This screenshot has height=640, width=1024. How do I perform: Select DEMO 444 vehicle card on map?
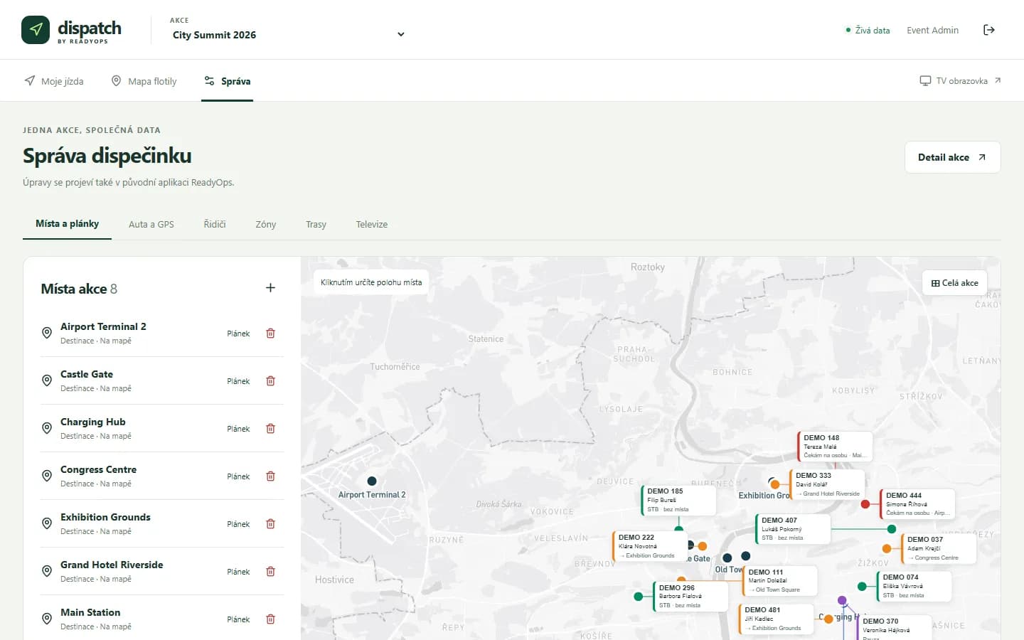[x=917, y=503]
